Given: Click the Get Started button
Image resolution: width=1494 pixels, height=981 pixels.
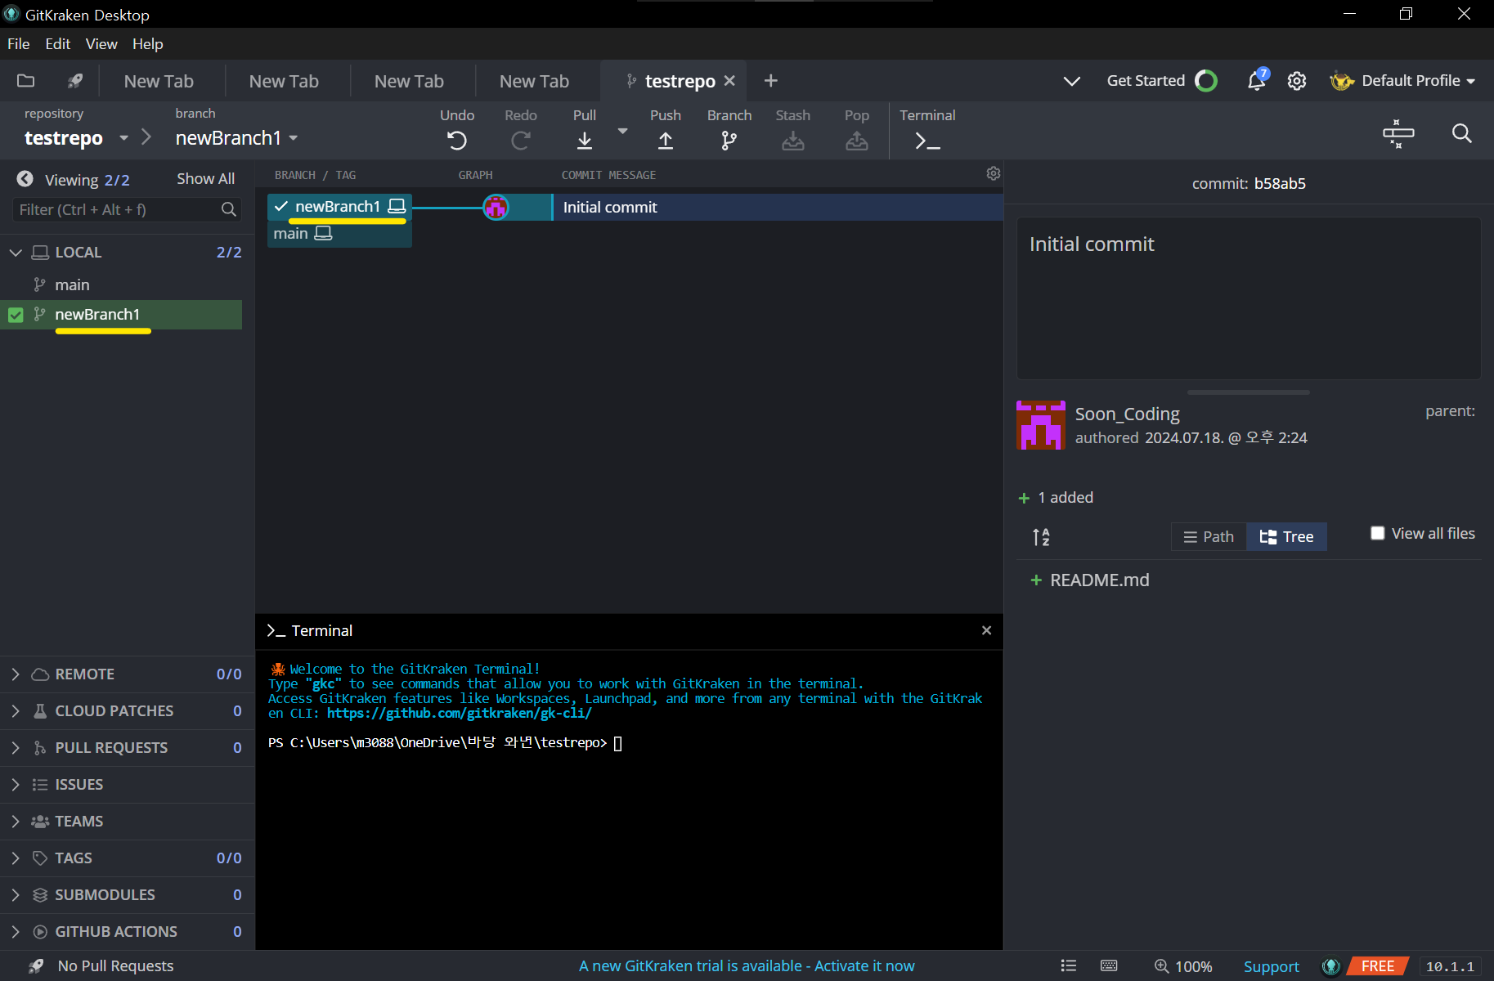Looking at the screenshot, I should point(1161,81).
